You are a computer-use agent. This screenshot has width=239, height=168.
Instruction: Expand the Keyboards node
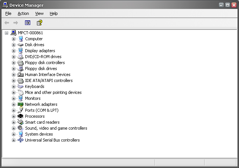[x=13, y=86]
